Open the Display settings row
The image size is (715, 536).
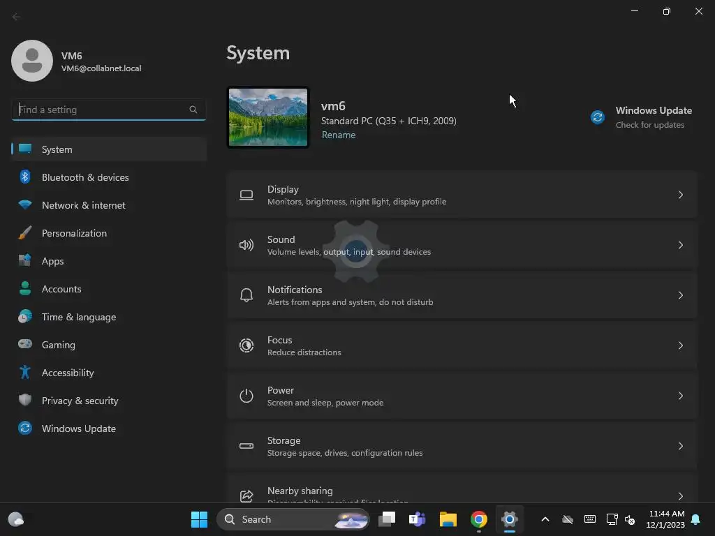click(462, 195)
